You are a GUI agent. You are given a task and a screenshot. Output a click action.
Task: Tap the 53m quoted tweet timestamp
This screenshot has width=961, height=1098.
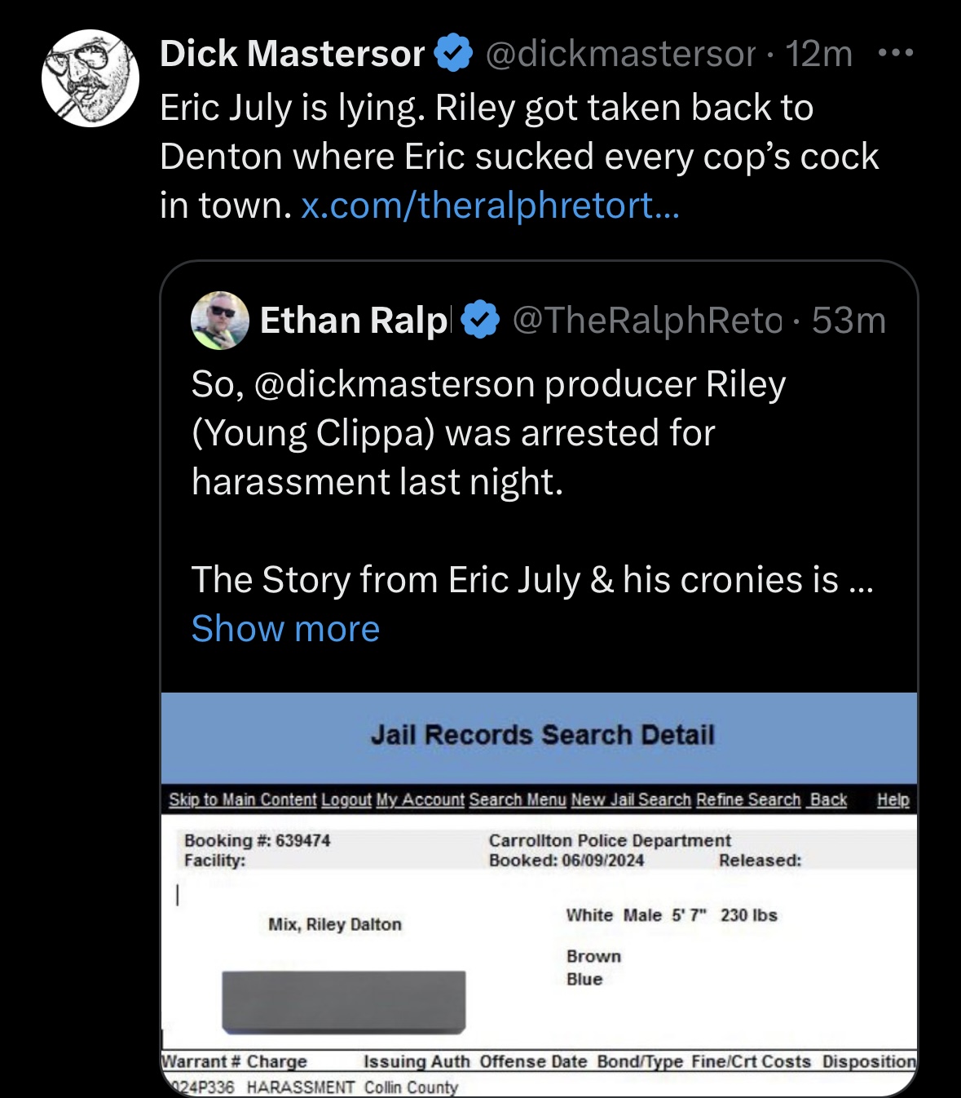point(849,320)
